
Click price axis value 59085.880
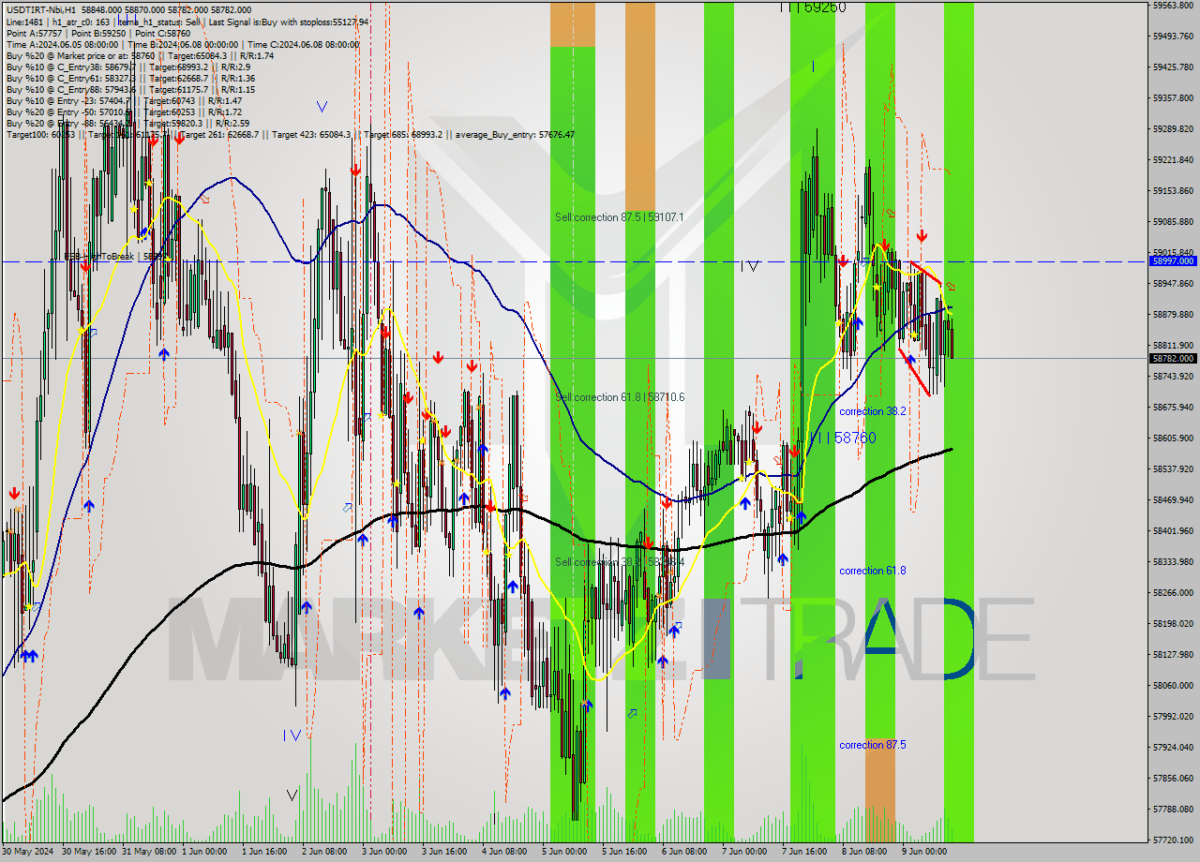click(1173, 221)
